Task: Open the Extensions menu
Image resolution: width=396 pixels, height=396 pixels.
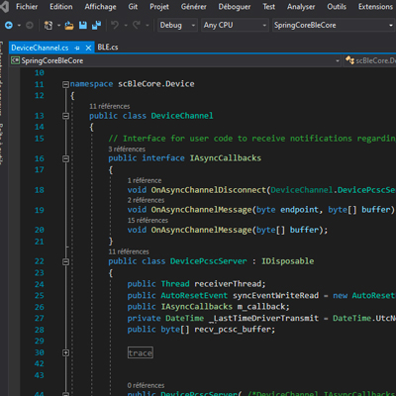Action: (x=375, y=7)
